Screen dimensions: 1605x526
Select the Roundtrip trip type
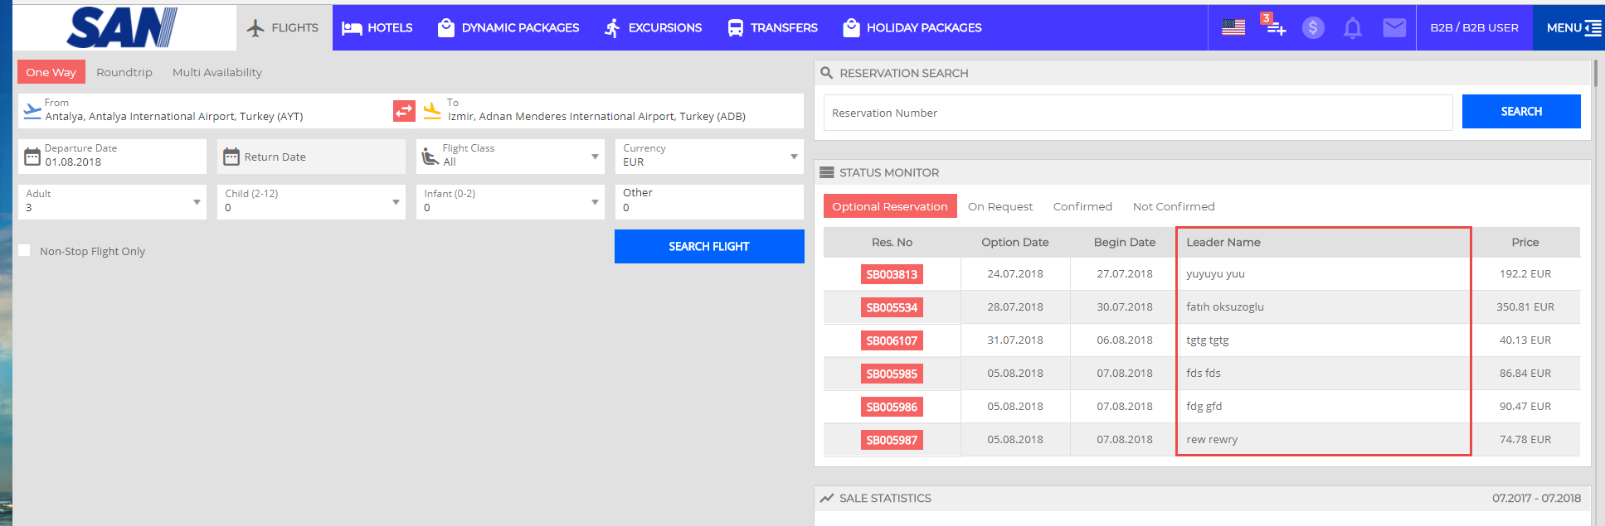124,72
